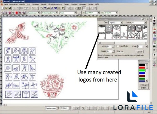Toggle the Equal Ratio checkbox

(118, 46)
